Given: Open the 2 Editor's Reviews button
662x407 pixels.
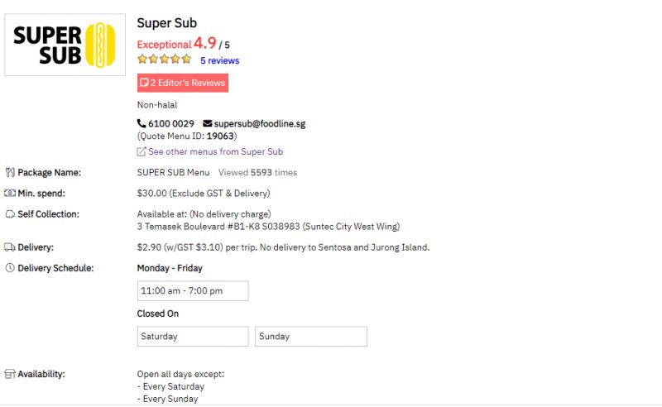Looking at the screenshot, I should tap(182, 84).
